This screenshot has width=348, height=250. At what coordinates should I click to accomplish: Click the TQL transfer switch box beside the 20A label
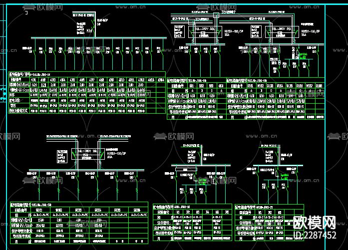pyautogui.click(x=205, y=32)
